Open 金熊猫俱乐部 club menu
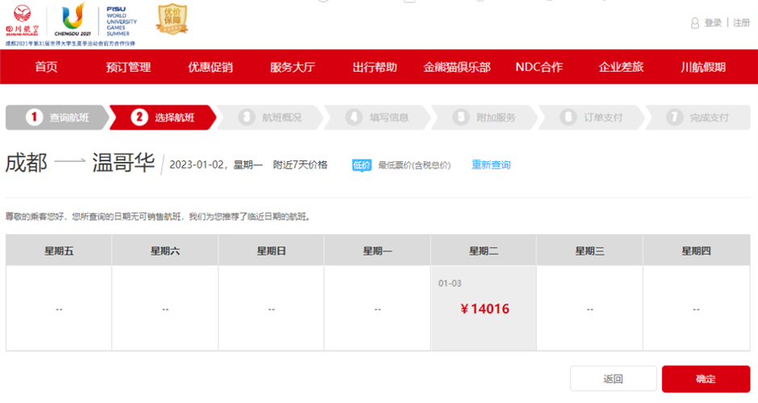The width and height of the screenshot is (758, 403). coord(457,67)
